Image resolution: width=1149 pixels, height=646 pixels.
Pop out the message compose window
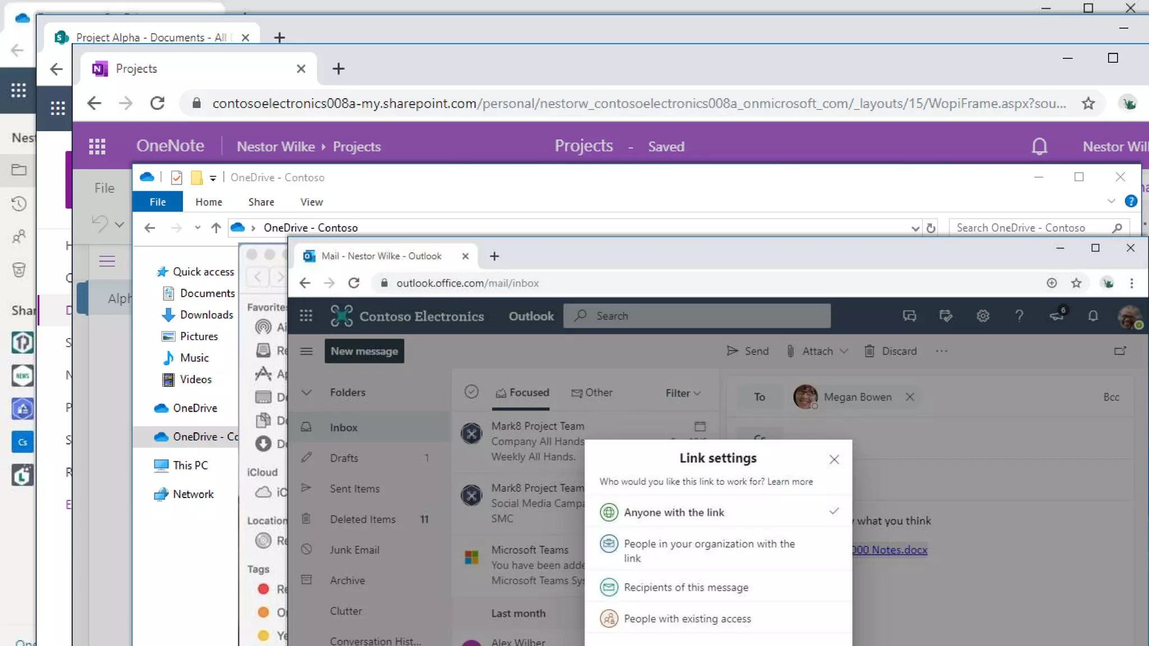click(1120, 351)
